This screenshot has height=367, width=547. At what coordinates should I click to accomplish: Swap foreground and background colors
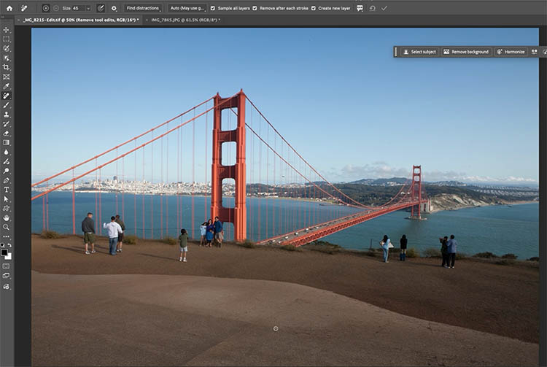click(9, 245)
